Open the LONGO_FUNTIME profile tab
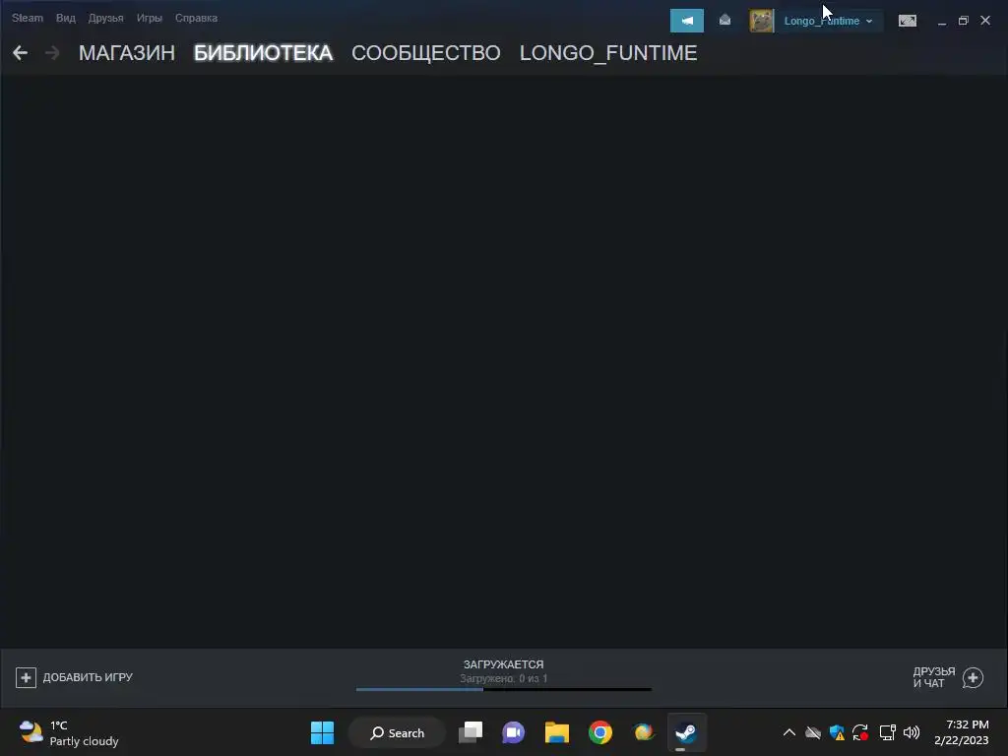Screen dimensions: 1008x756 pyautogui.click(x=608, y=53)
